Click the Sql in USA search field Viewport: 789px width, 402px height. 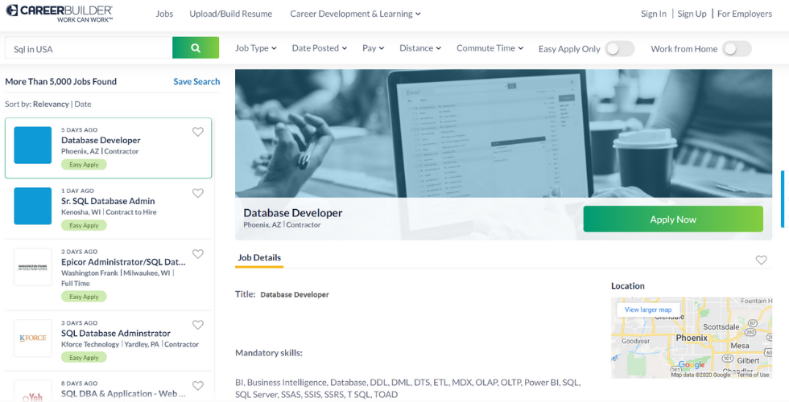[x=89, y=48]
